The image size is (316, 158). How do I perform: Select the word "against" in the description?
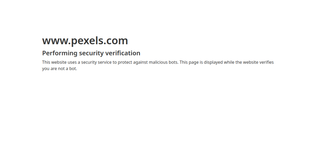(140, 62)
